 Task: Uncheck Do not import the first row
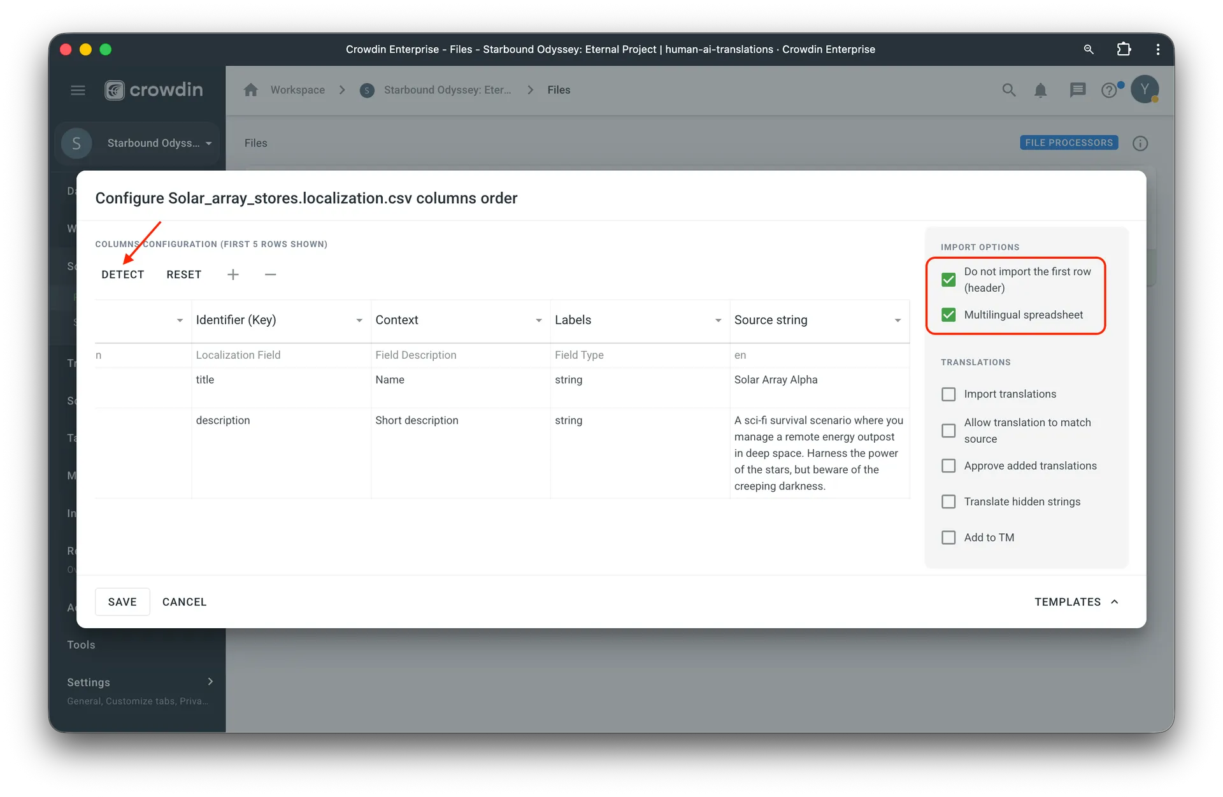(948, 279)
